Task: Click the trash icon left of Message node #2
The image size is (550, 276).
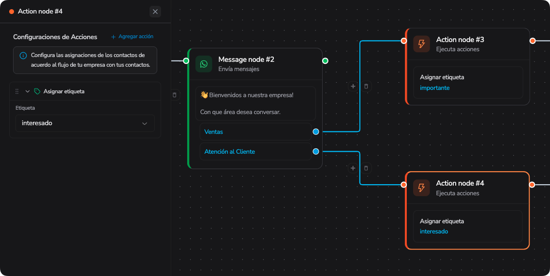Action: [x=174, y=95]
